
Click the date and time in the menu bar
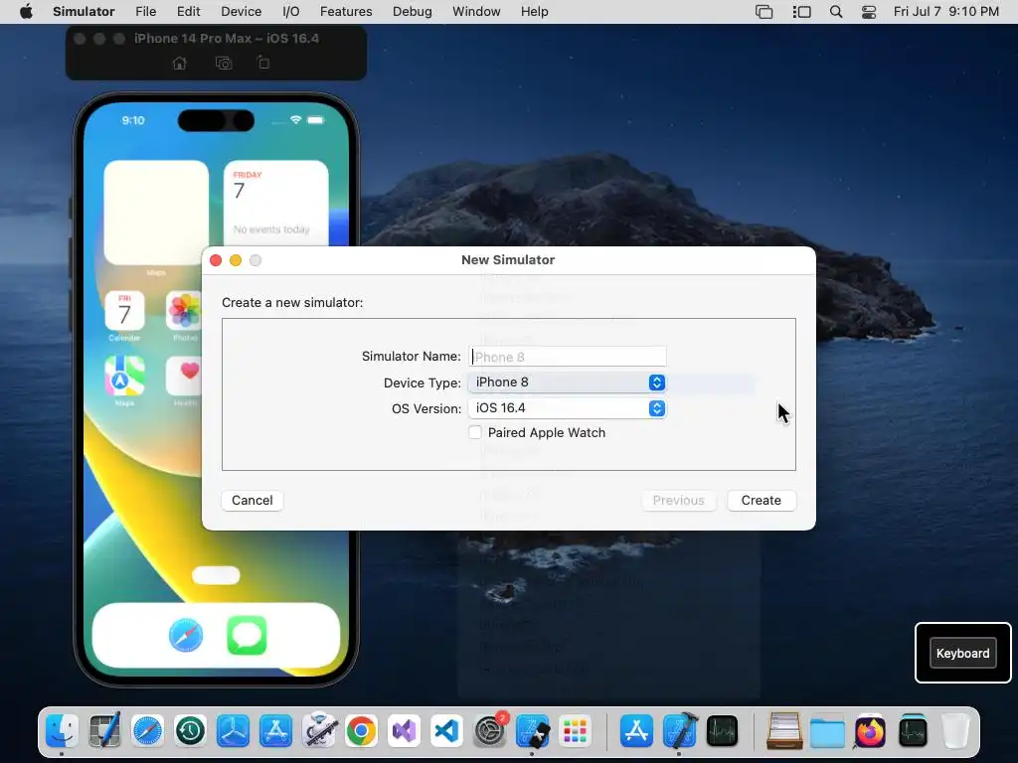click(946, 12)
